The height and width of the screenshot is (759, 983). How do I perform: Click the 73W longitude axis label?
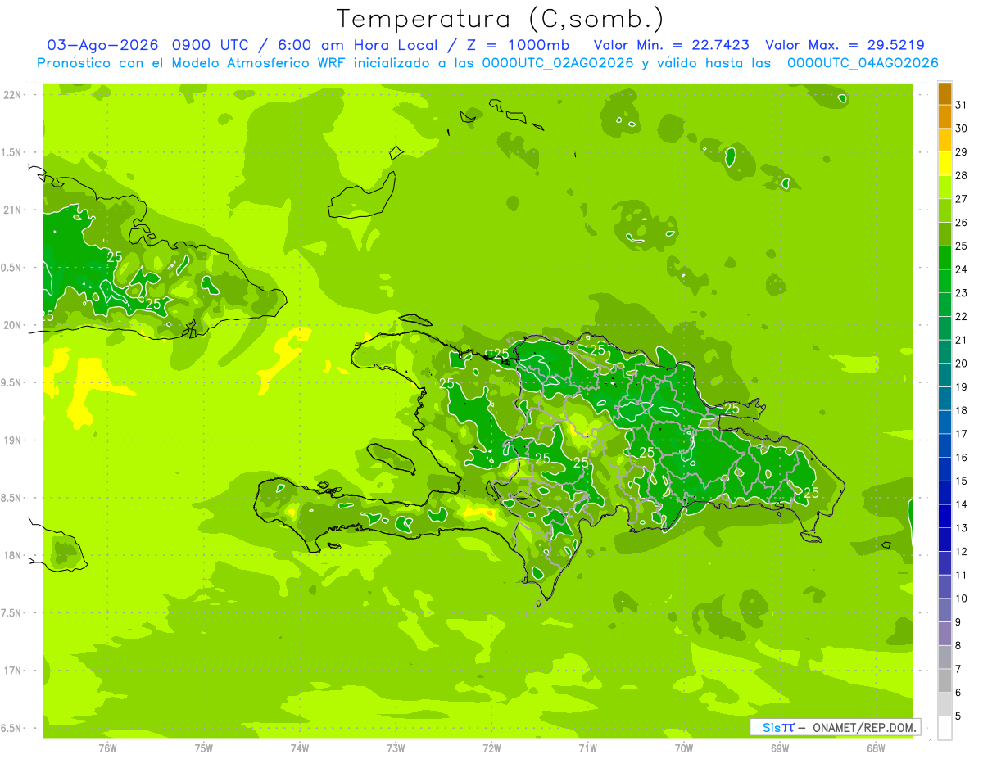396,748
